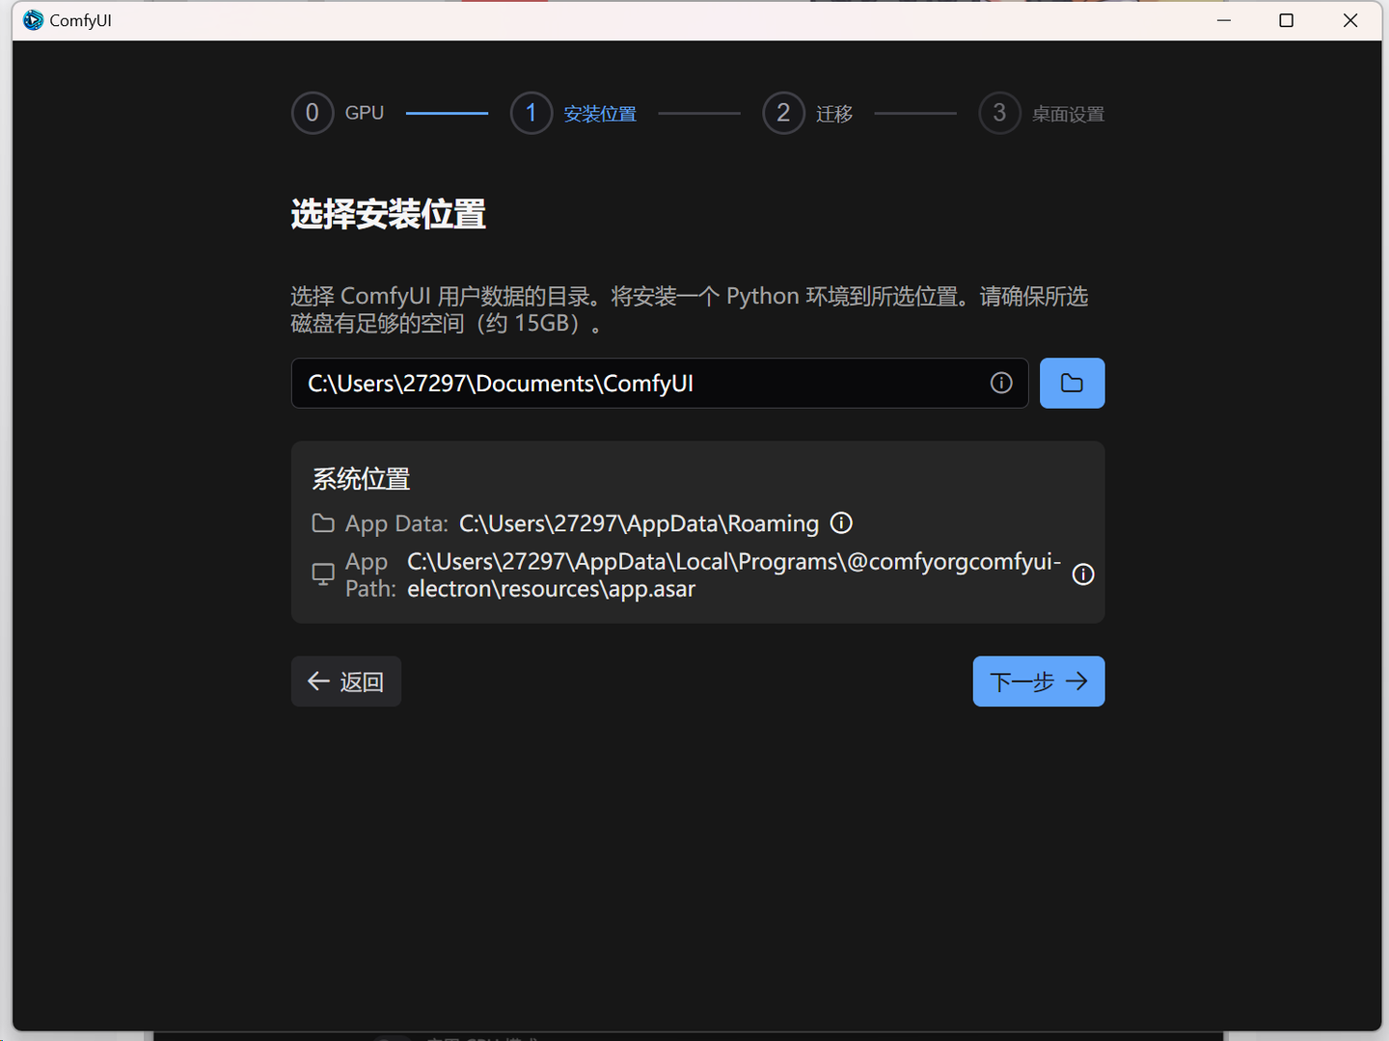
Task: Open folder browser for install location
Action: coord(1072,384)
